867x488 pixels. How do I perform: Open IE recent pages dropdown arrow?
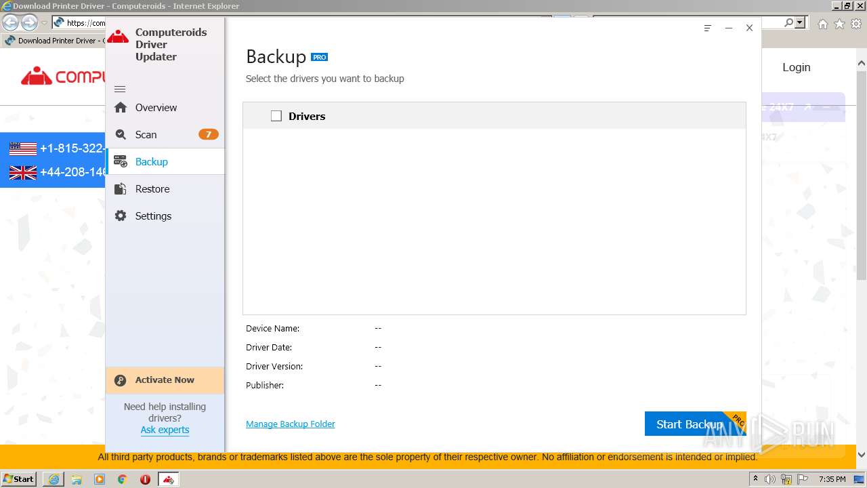44,23
